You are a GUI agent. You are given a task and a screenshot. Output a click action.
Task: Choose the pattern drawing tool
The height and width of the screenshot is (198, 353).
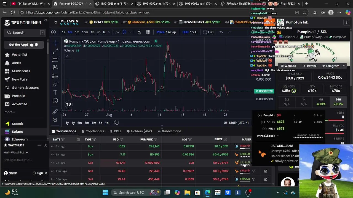pos(55,67)
